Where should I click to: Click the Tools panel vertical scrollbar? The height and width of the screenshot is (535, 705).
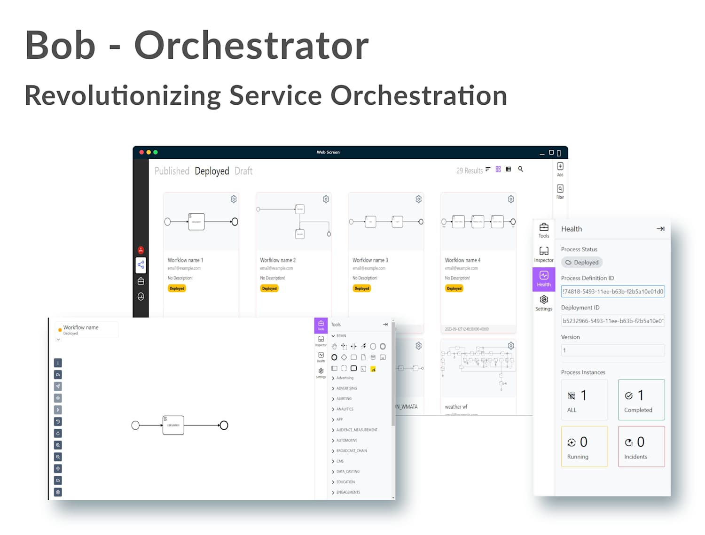tap(393, 373)
